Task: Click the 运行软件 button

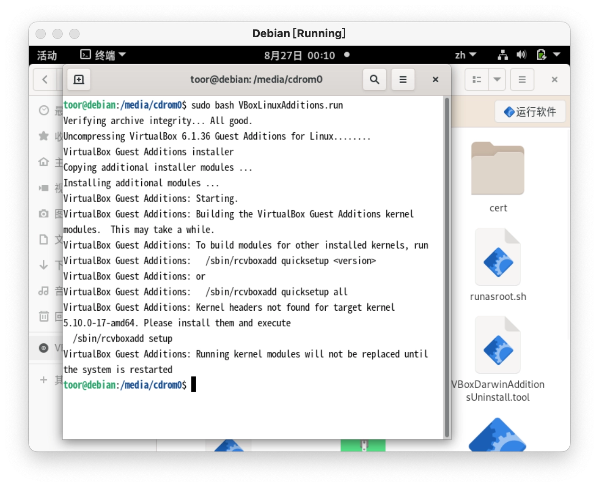Action: pos(530,112)
